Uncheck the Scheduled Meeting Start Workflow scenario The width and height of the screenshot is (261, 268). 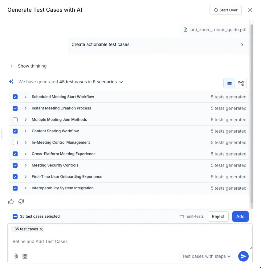pyautogui.click(x=15, y=97)
